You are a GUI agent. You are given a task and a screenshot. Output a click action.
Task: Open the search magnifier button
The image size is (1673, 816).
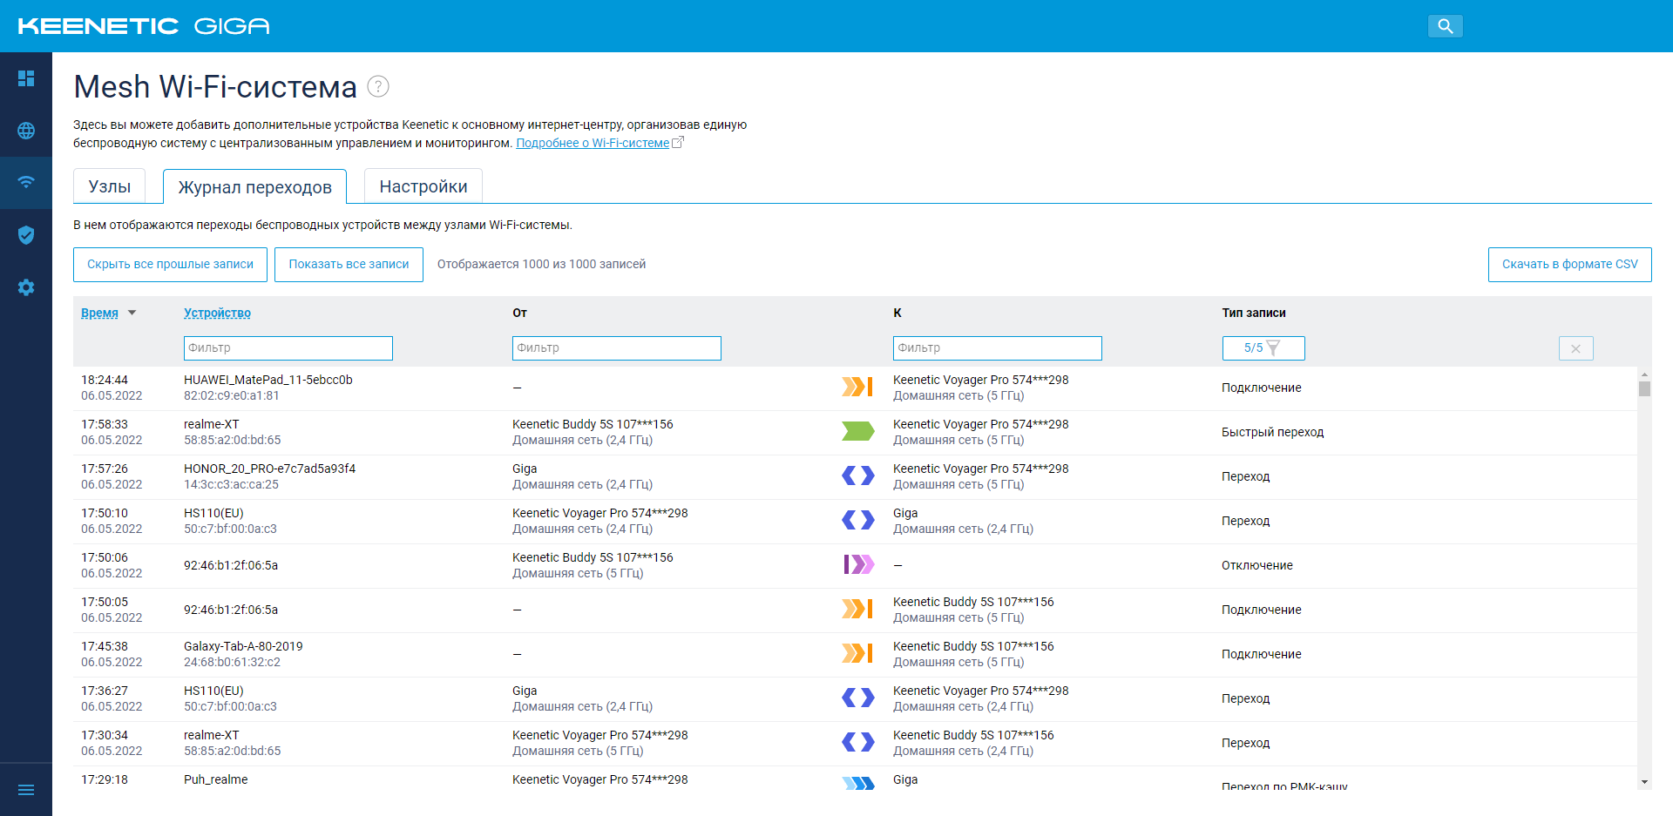click(1445, 26)
